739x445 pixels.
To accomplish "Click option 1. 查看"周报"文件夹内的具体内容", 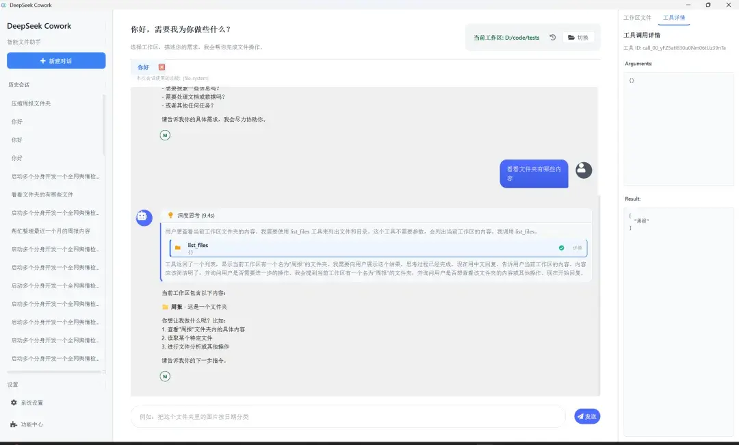I will click(203, 329).
